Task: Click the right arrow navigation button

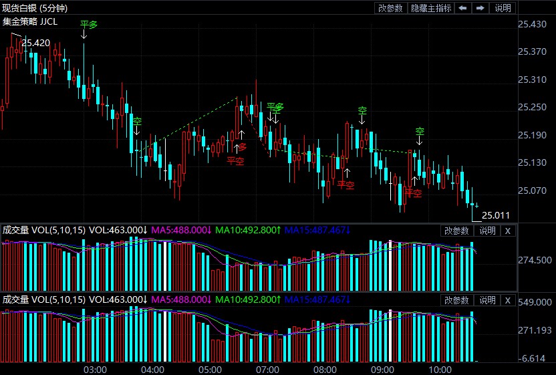Action: (x=480, y=8)
